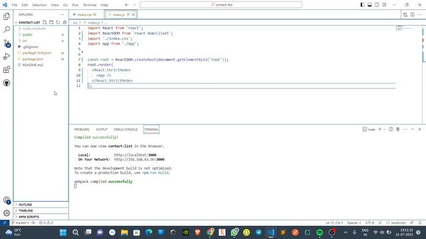Split the terminal panel
The image size is (426, 239).
[x=391, y=129]
